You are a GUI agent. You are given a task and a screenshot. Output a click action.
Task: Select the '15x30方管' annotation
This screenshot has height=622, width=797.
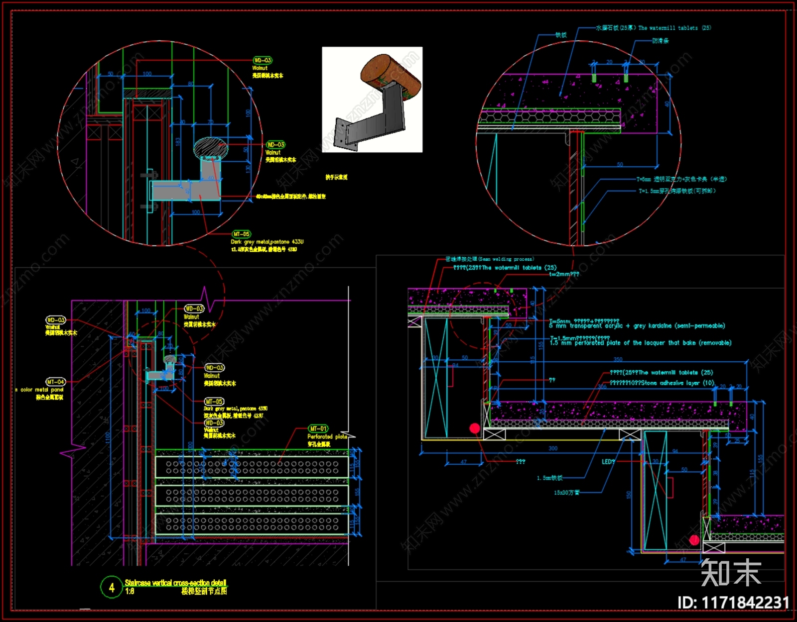567,493
